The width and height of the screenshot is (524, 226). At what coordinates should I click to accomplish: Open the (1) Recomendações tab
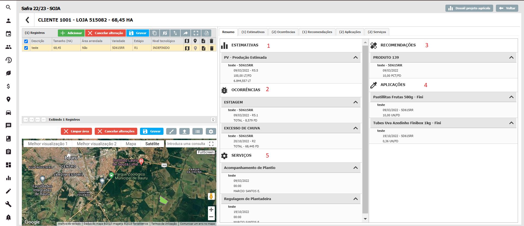[x=317, y=32]
